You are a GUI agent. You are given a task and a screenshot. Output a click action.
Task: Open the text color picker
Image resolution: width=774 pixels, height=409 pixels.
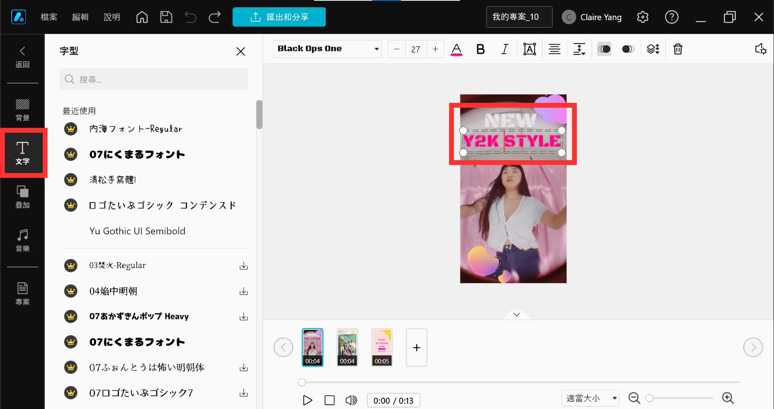[x=456, y=49]
